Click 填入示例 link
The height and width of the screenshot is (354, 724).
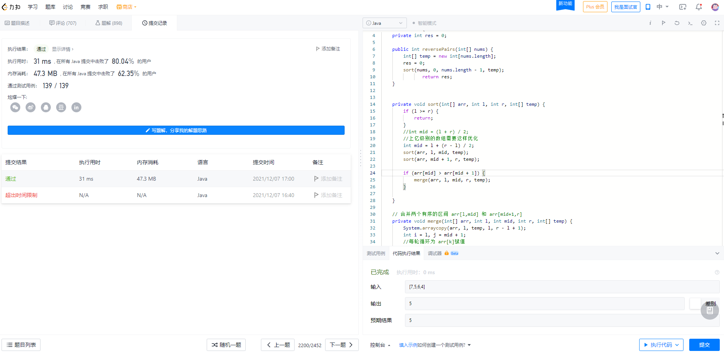click(408, 345)
